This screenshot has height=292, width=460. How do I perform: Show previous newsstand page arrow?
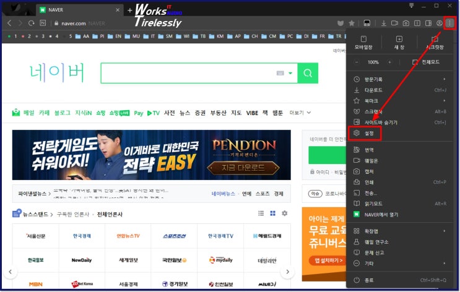click(x=11, y=272)
